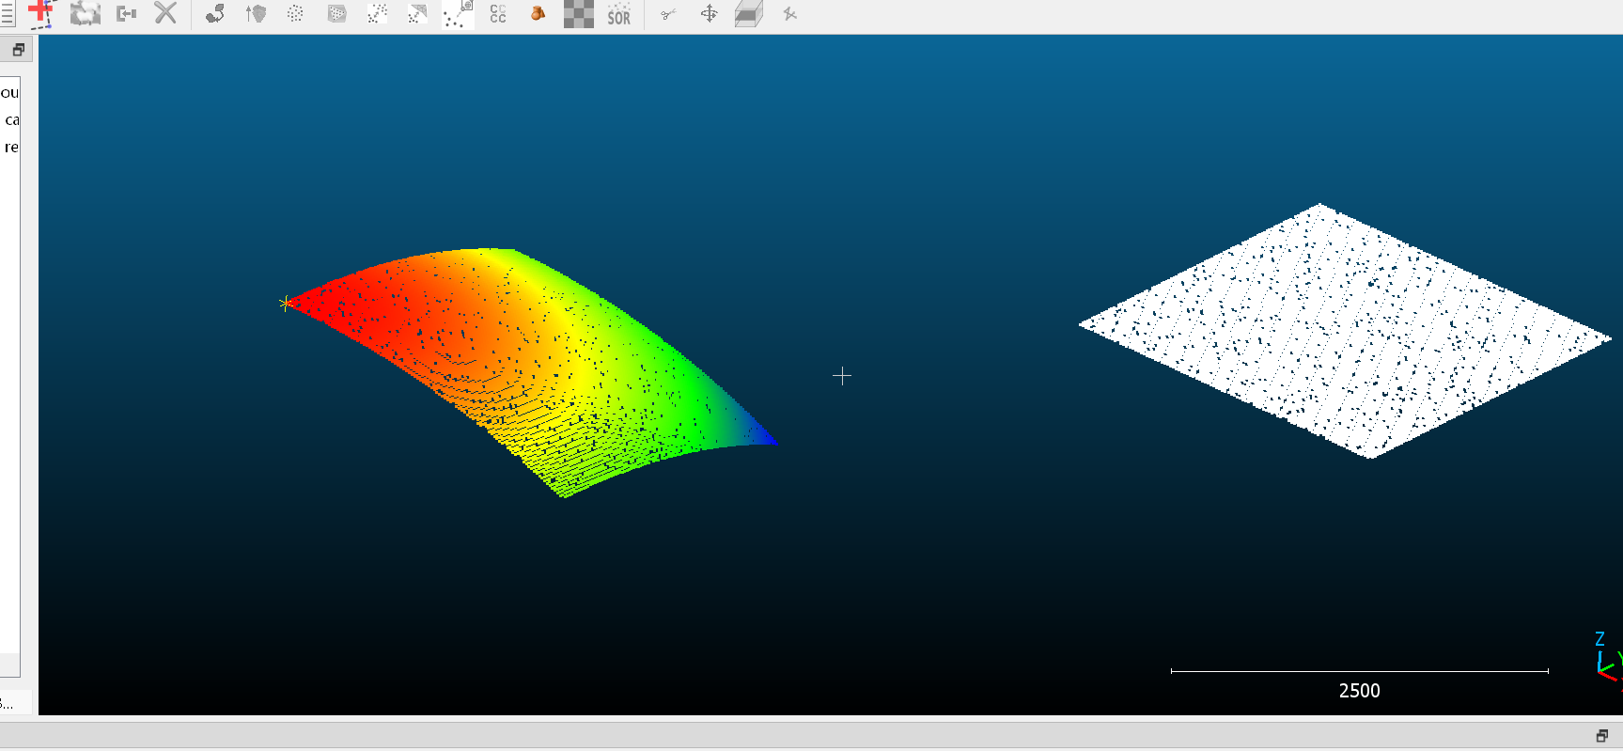1623x751 pixels.
Task: Compute cloud-to-mesh distance
Action: pos(417,13)
